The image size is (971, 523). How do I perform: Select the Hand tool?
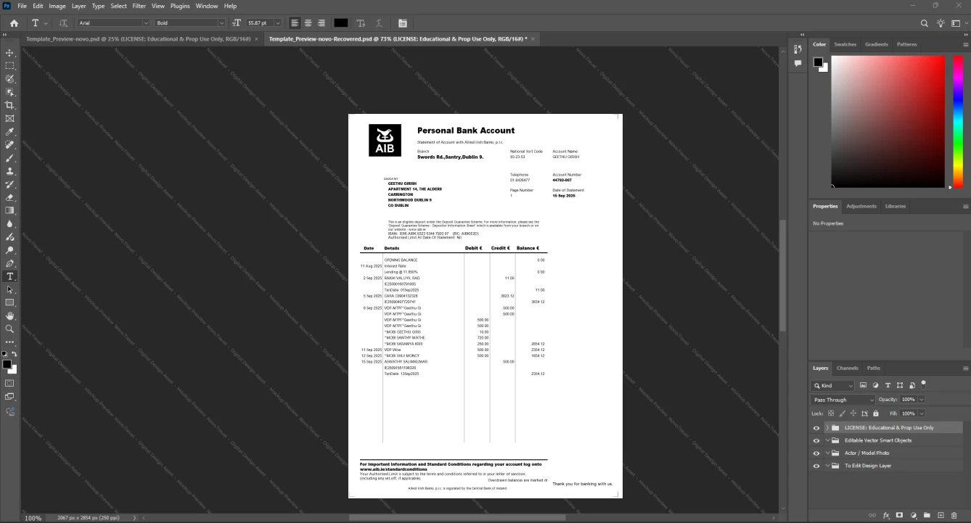pyautogui.click(x=10, y=316)
